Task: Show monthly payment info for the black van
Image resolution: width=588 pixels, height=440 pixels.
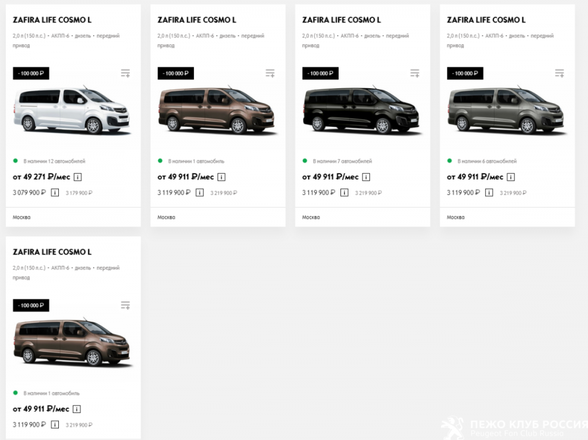Action: (x=366, y=177)
